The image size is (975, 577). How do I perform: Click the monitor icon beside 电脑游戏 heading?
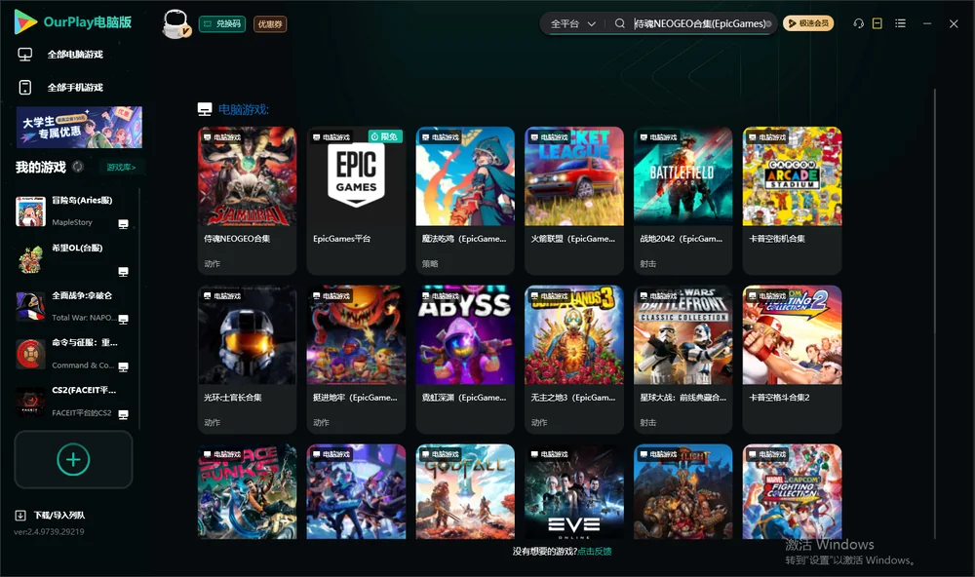205,109
